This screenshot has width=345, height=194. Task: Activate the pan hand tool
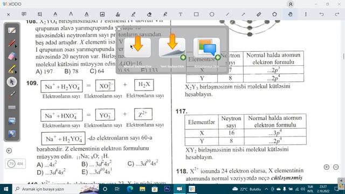click(290, 15)
